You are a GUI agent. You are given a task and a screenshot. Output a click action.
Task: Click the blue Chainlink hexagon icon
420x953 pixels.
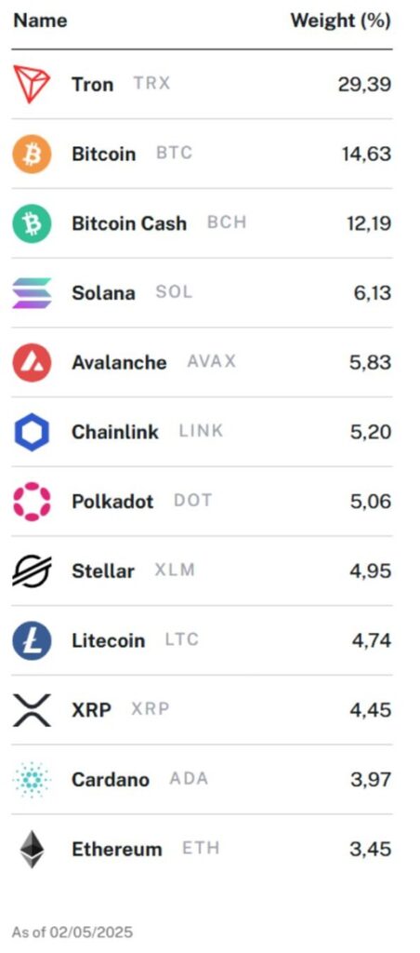(x=32, y=432)
